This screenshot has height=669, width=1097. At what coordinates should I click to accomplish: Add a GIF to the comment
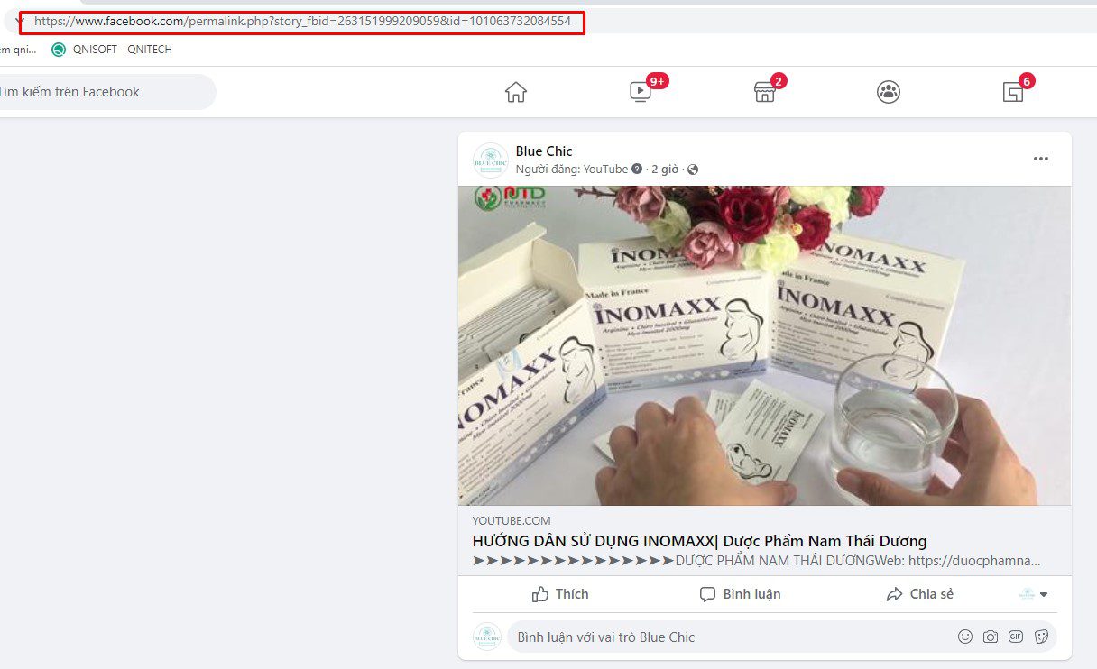coord(1016,637)
